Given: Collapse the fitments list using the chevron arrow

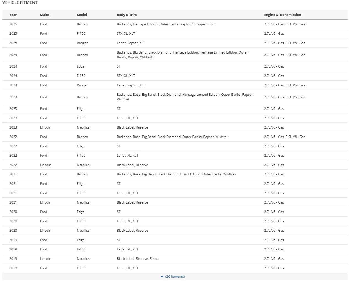Looking at the screenshot, I should tap(162, 277).
